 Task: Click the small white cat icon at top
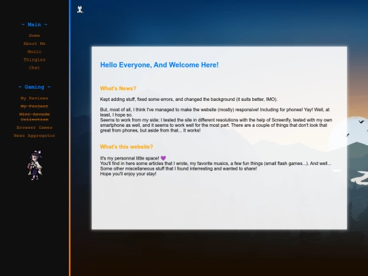pyautogui.click(x=80, y=10)
